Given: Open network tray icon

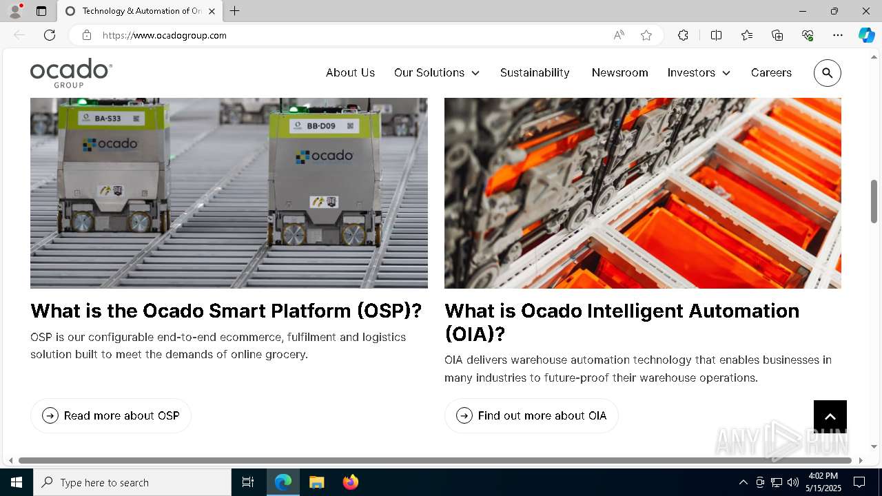Looking at the screenshot, I should point(777,482).
